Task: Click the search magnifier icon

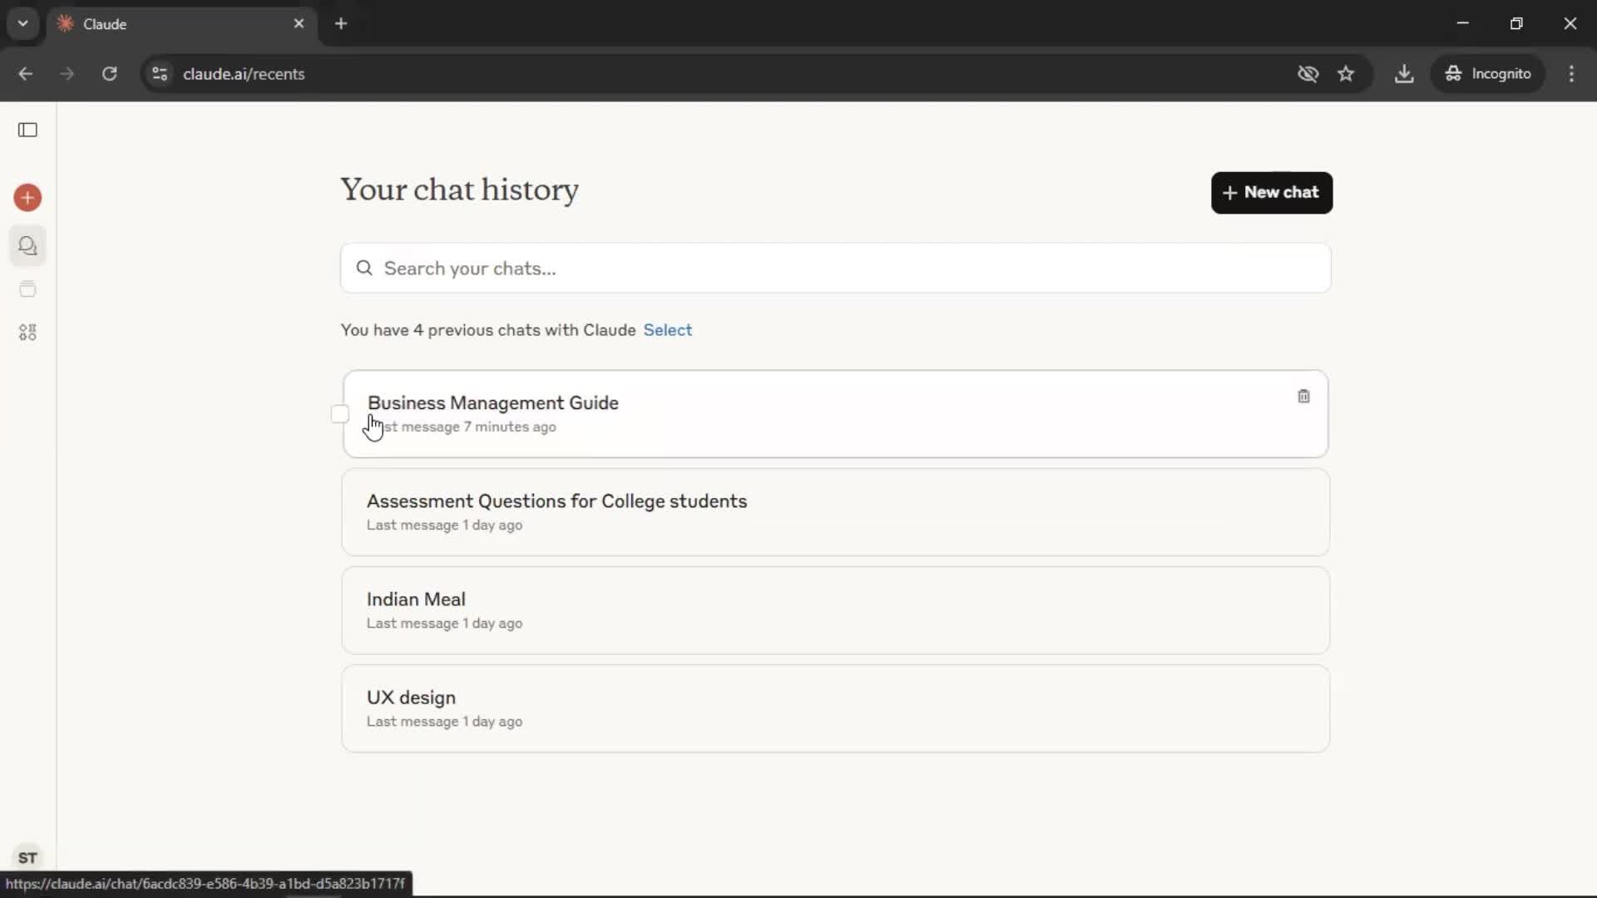Action: click(x=364, y=268)
